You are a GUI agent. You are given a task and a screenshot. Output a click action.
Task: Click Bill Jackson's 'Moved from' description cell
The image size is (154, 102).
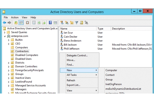click(132, 45)
